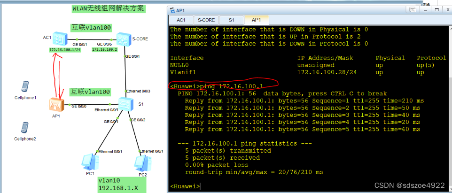Image resolution: width=452 pixels, height=193 pixels.
Task: Click the Protocol column header in terminal
Action: point(431,58)
